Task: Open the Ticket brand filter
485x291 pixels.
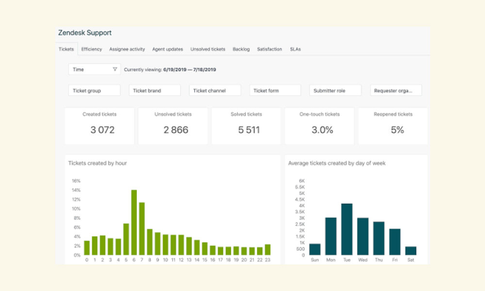Action: [155, 90]
